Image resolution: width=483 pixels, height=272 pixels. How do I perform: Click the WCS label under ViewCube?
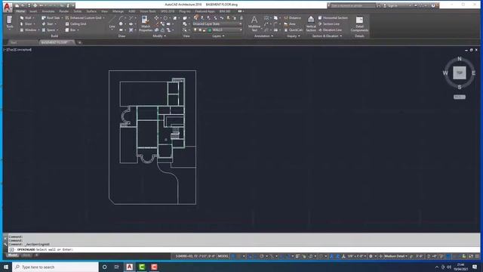coord(460,97)
